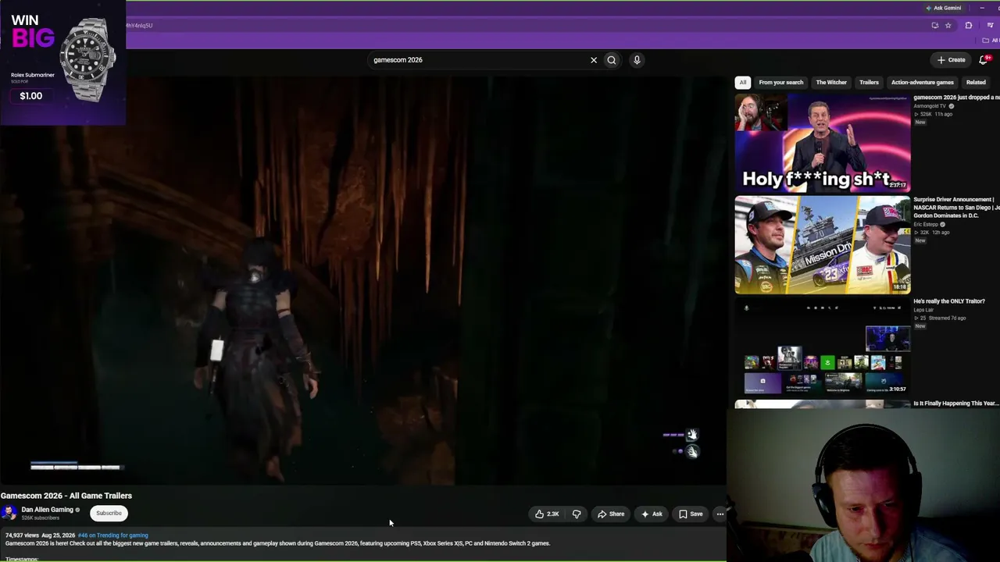Select the Action-adventure games chip
The height and width of the screenshot is (562, 1000).
coord(923,82)
